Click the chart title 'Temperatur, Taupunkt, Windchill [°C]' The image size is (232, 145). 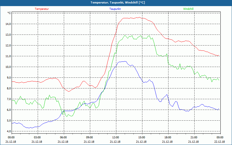coord(118,3)
